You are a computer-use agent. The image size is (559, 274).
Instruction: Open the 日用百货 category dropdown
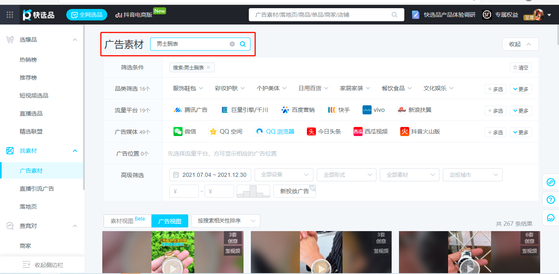pyautogui.click(x=313, y=88)
